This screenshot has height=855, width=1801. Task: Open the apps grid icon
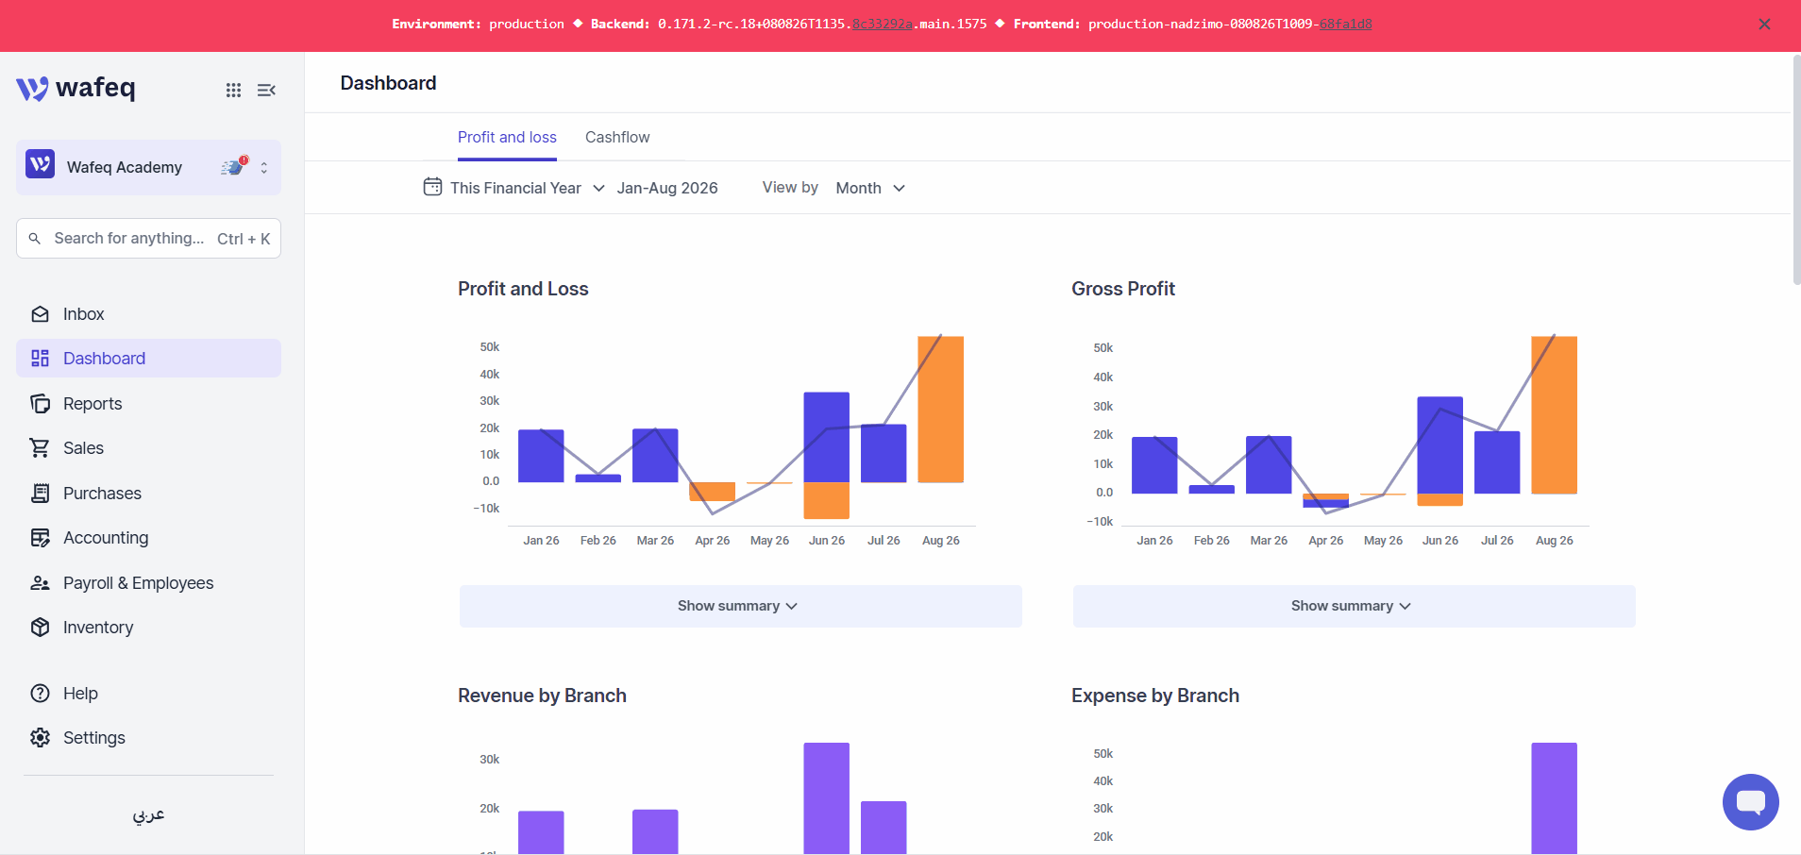(x=233, y=90)
